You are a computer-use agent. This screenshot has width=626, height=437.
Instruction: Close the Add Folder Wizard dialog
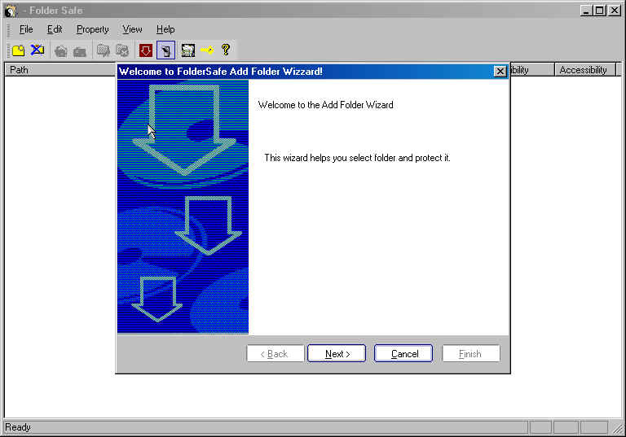tap(500, 72)
